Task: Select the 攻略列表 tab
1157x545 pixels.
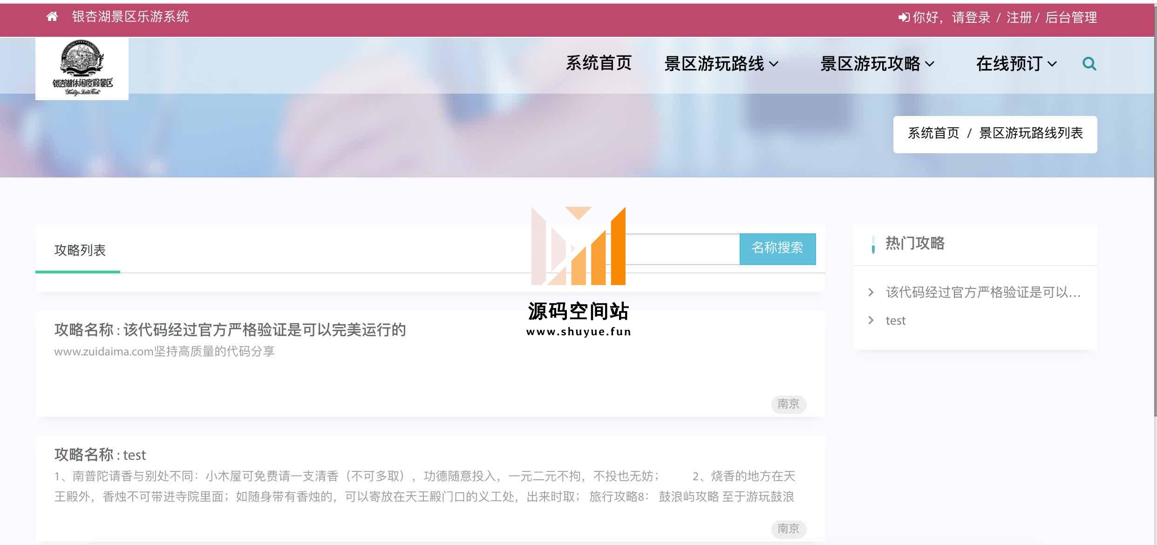Action: pos(80,250)
